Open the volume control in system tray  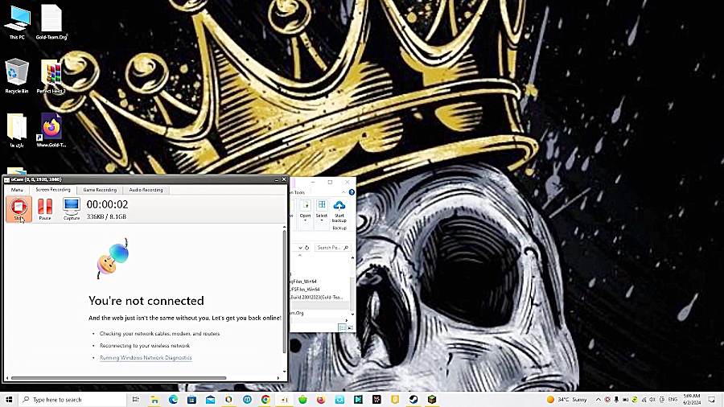click(x=652, y=400)
